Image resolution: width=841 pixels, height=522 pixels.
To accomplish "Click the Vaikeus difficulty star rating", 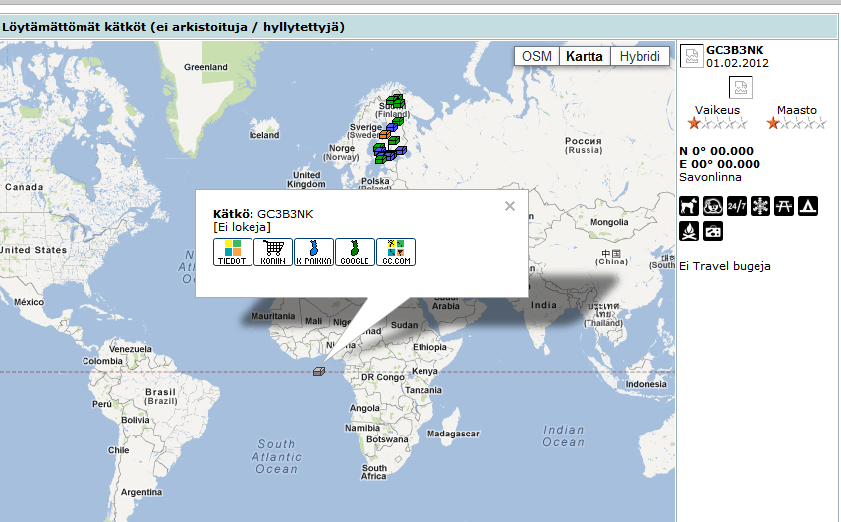I will click(x=717, y=124).
